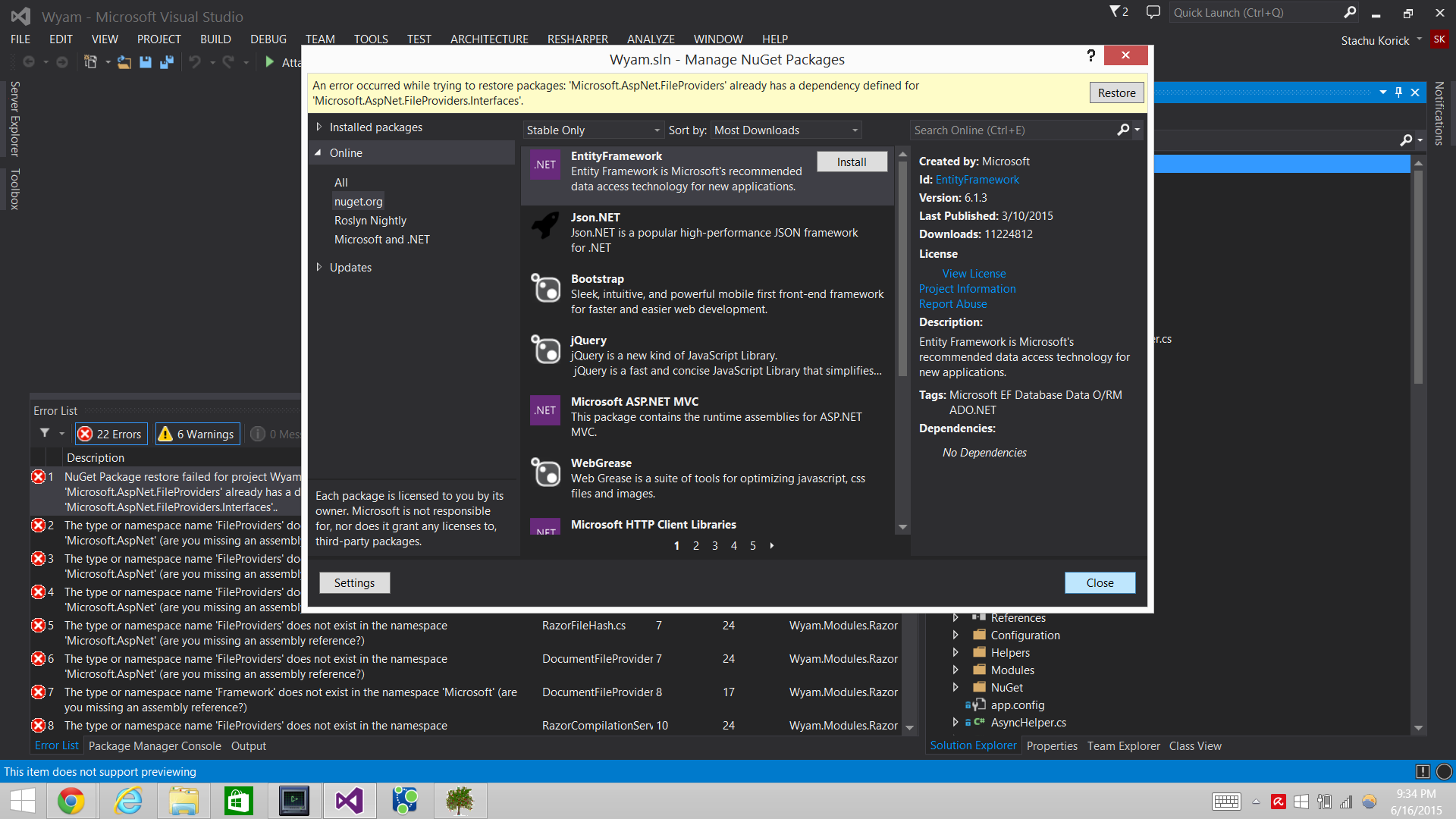Click the Quick Launch input box
Viewport: 1456px width, 819px height.
pos(1255,12)
